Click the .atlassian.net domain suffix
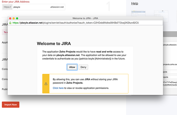 pyautogui.click(x=57, y=7)
